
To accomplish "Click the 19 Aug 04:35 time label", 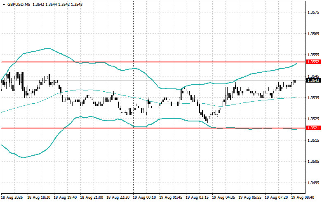I will [x=223, y=197].
